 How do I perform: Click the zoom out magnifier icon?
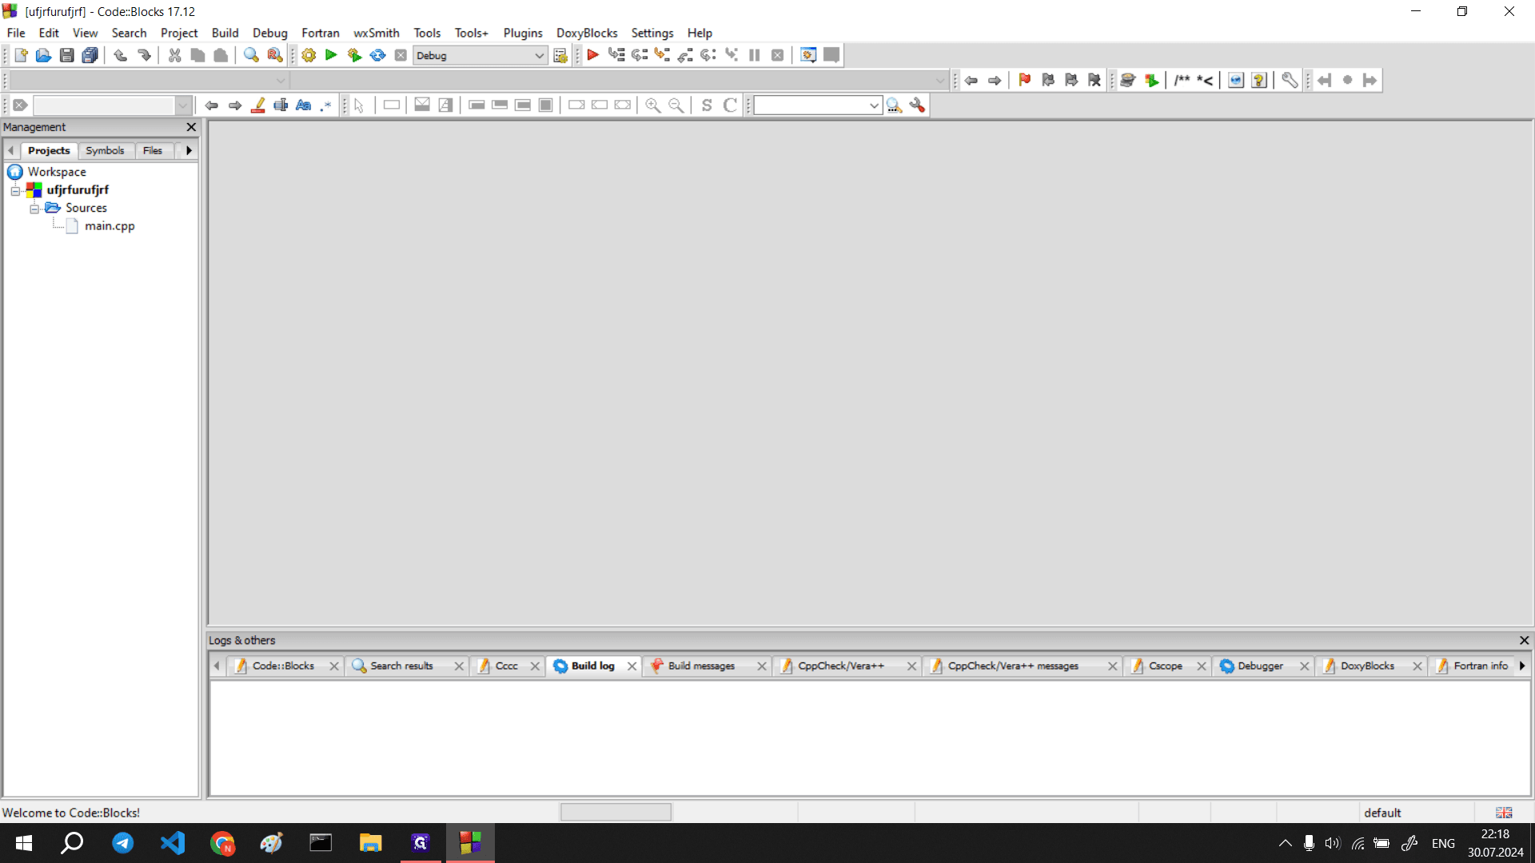point(676,105)
